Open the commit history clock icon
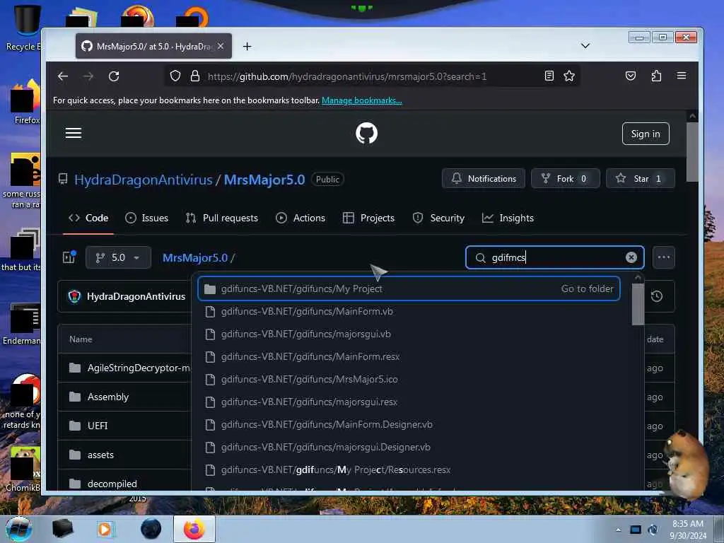 pos(657,296)
